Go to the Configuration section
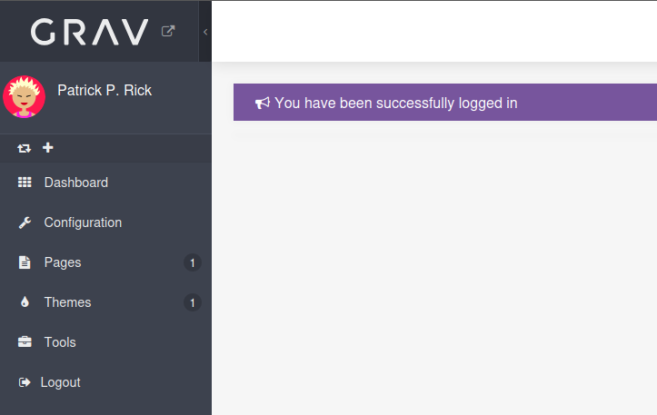This screenshot has height=415, width=657. pos(83,222)
